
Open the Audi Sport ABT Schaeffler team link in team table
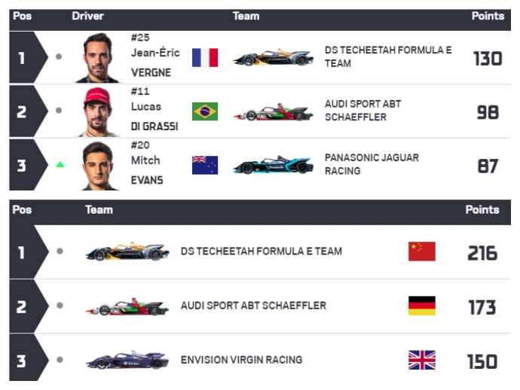(253, 306)
